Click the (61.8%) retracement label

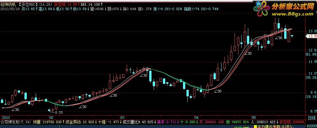pyautogui.click(x=312, y=55)
